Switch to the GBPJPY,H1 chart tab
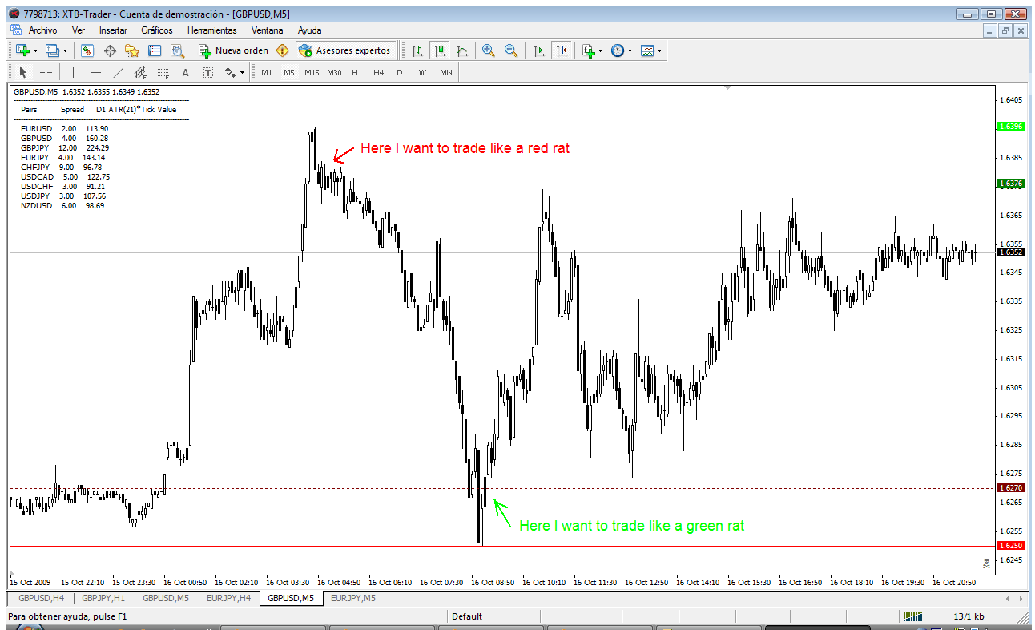The height and width of the screenshot is (630, 1035). pos(103,598)
